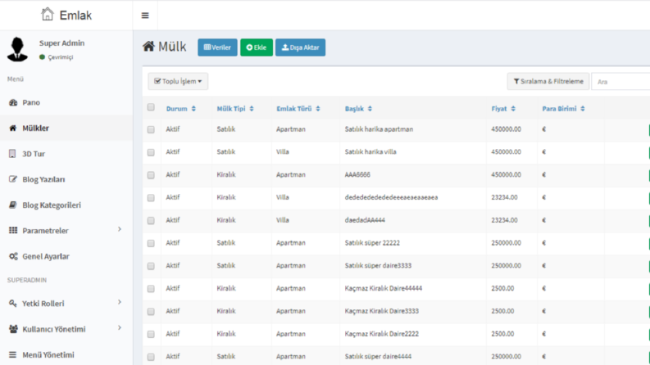Select checkbox for Satılık harika villa row
This screenshot has width=650, height=365.
click(151, 152)
